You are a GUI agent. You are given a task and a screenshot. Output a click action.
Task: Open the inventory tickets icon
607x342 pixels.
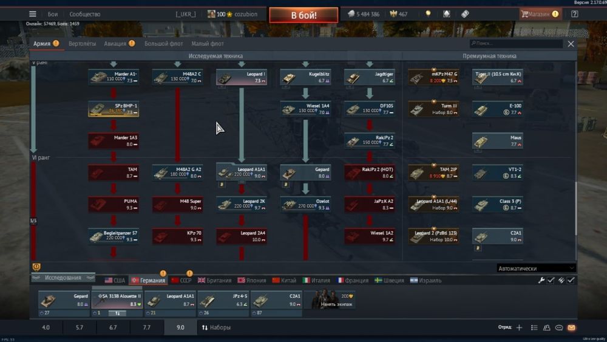pyautogui.click(x=465, y=14)
